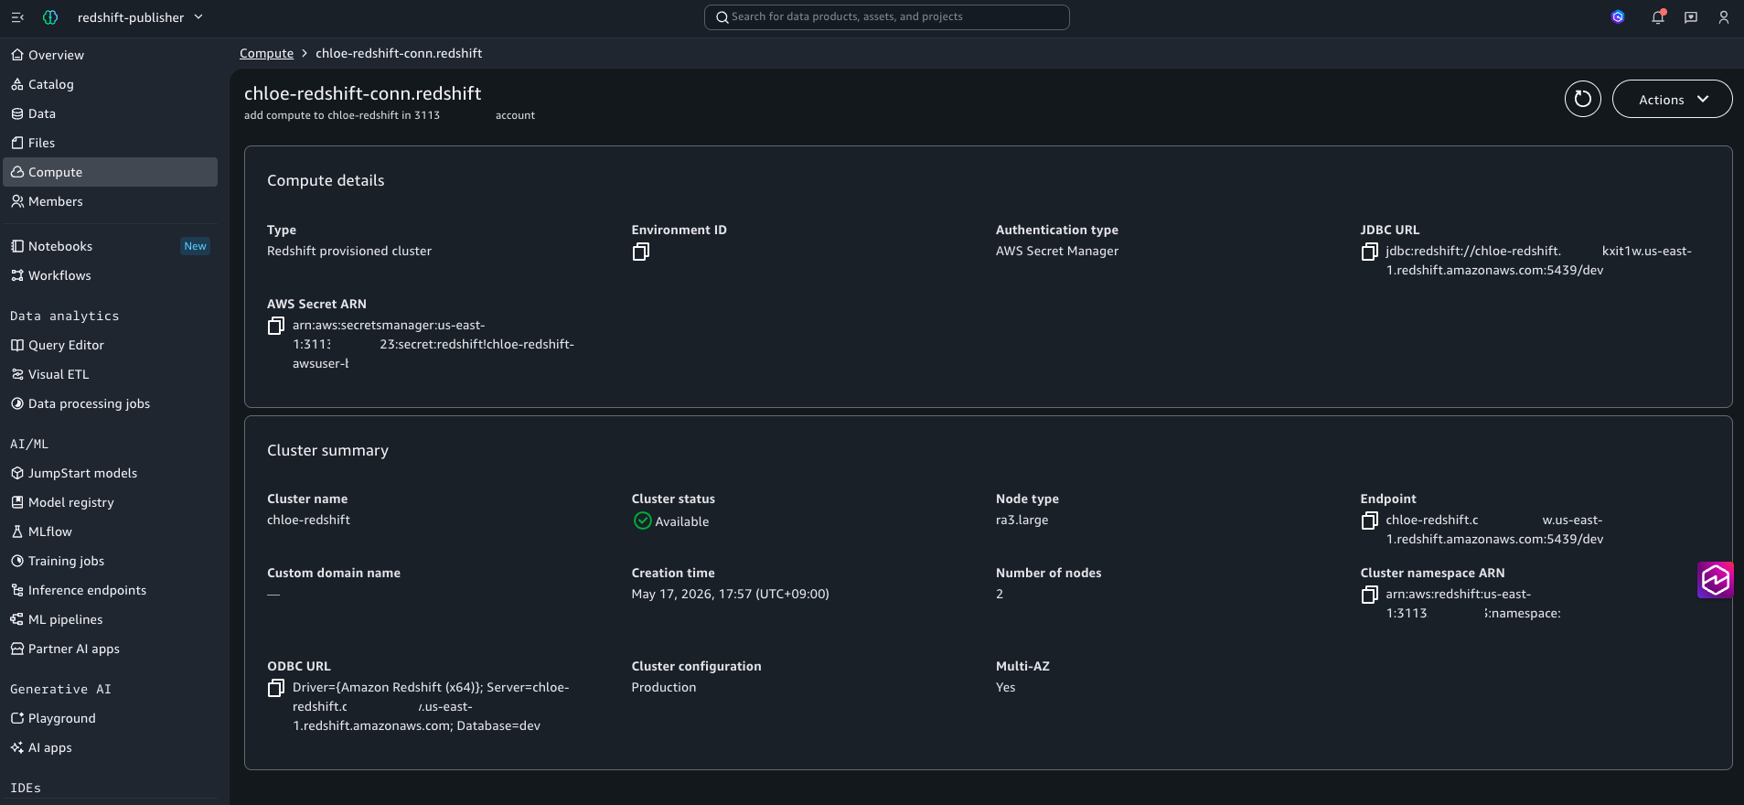Copy the JDBC URL
Screen dimensions: 1744x805
click(x=1369, y=252)
